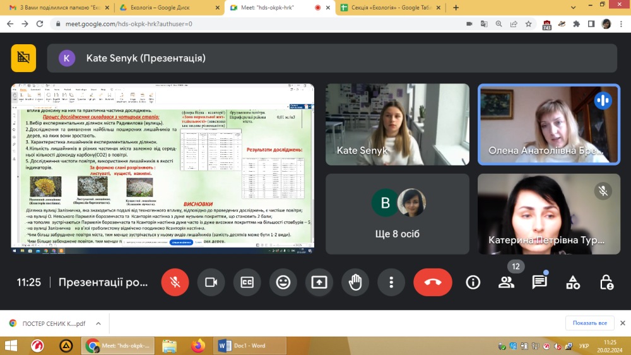Click the present screen icon
This screenshot has height=355, width=631.
[319, 282]
